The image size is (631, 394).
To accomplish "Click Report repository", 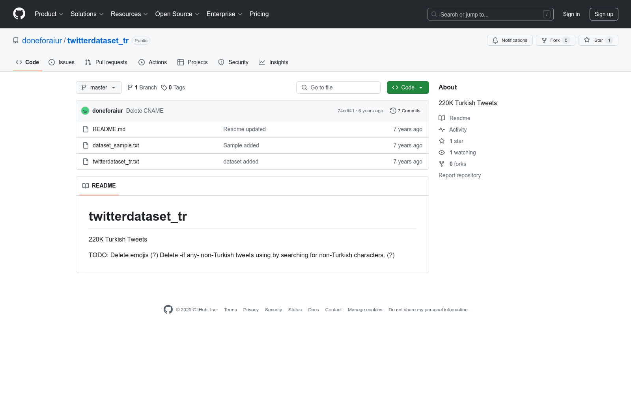I will [460, 175].
